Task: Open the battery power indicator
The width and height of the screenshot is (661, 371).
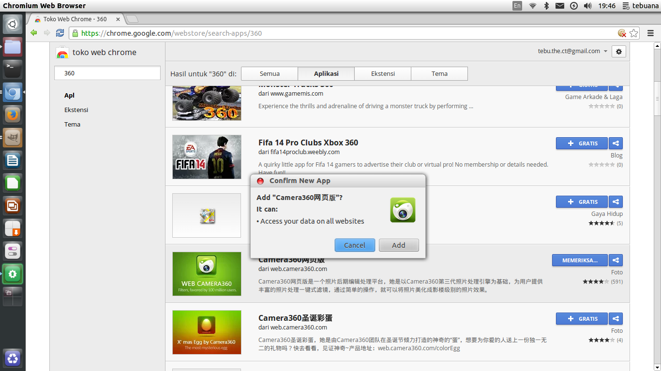Action: (x=574, y=6)
